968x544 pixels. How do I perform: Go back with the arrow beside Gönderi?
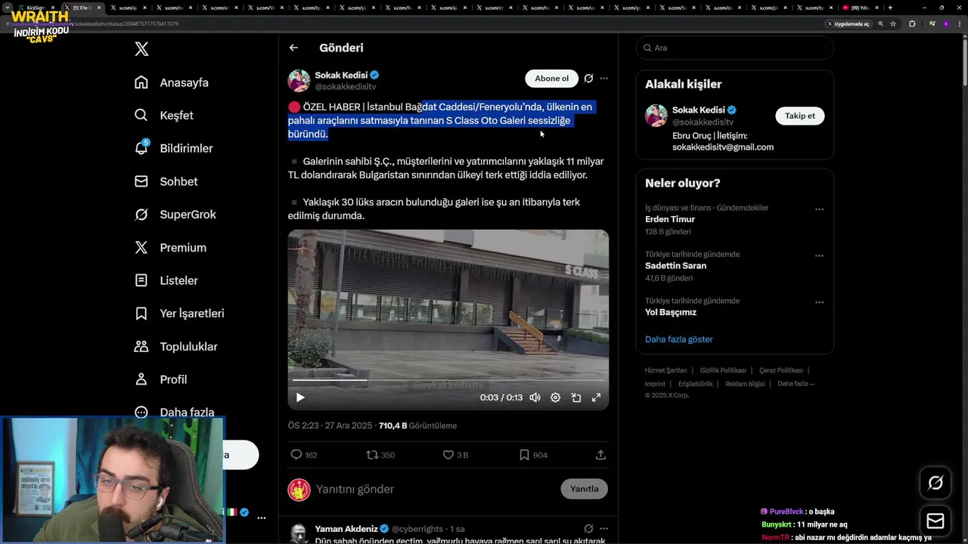pos(293,48)
